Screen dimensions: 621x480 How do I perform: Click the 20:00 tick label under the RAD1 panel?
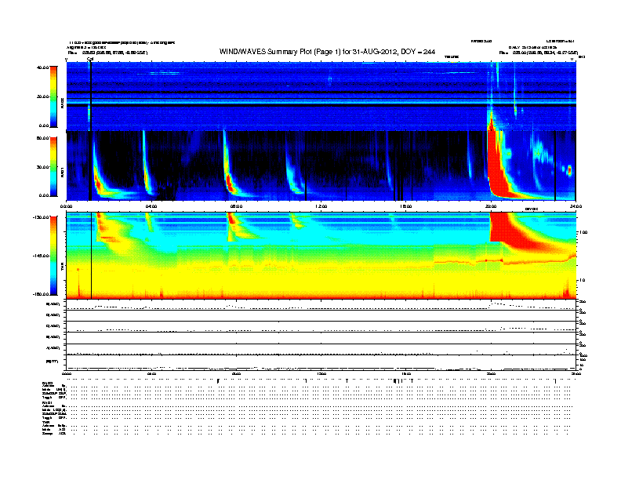coord(491,206)
